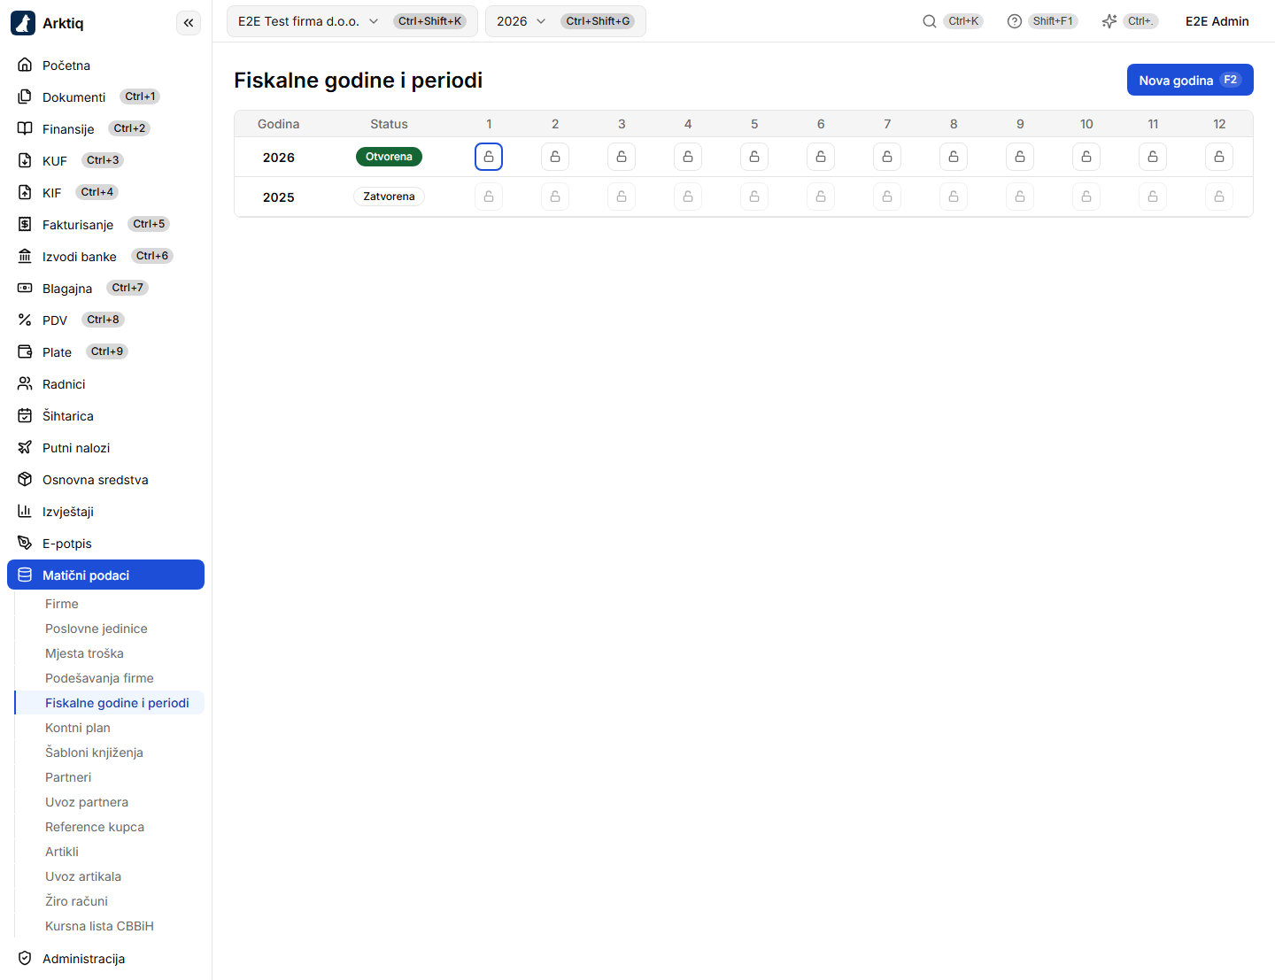This screenshot has width=1275, height=980.
Task: Toggle lock for 2026 period 9
Action: point(1020,157)
